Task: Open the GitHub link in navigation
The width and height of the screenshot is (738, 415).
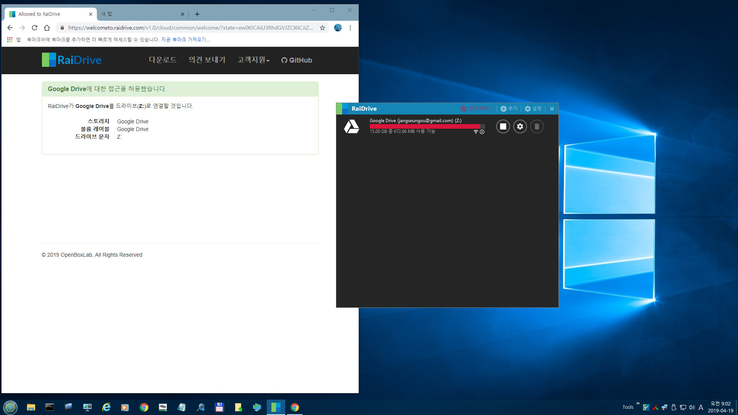Action: pyautogui.click(x=296, y=60)
